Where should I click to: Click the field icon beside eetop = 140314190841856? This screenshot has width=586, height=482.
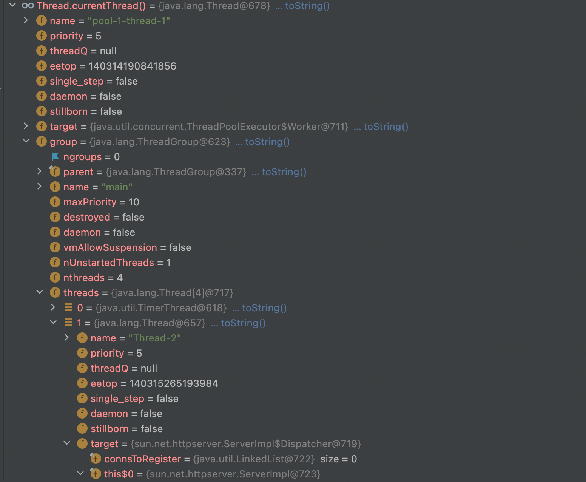coord(42,66)
